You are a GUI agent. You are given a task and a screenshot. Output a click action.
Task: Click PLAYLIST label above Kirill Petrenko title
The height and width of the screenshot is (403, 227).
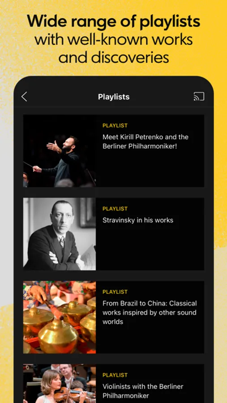tap(115, 126)
